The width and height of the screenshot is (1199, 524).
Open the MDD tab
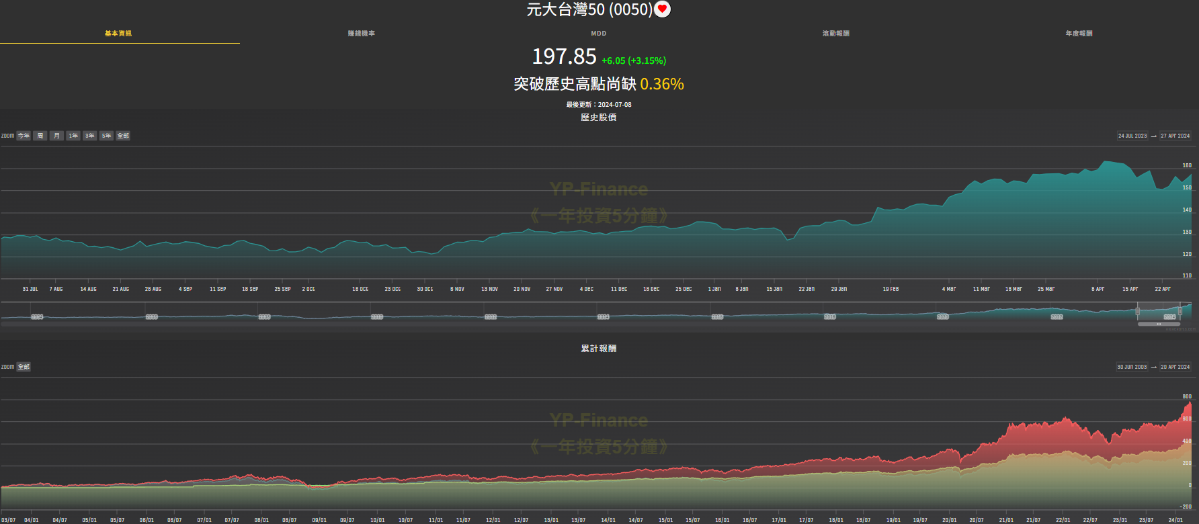click(599, 34)
